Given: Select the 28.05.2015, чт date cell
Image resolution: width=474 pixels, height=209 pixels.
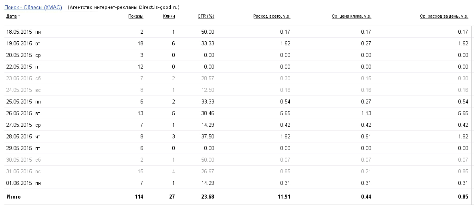Looking at the screenshot, I should coord(23,136).
